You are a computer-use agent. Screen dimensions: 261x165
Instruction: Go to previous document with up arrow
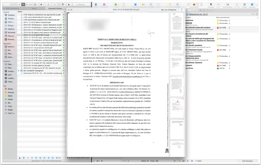(252, 14)
